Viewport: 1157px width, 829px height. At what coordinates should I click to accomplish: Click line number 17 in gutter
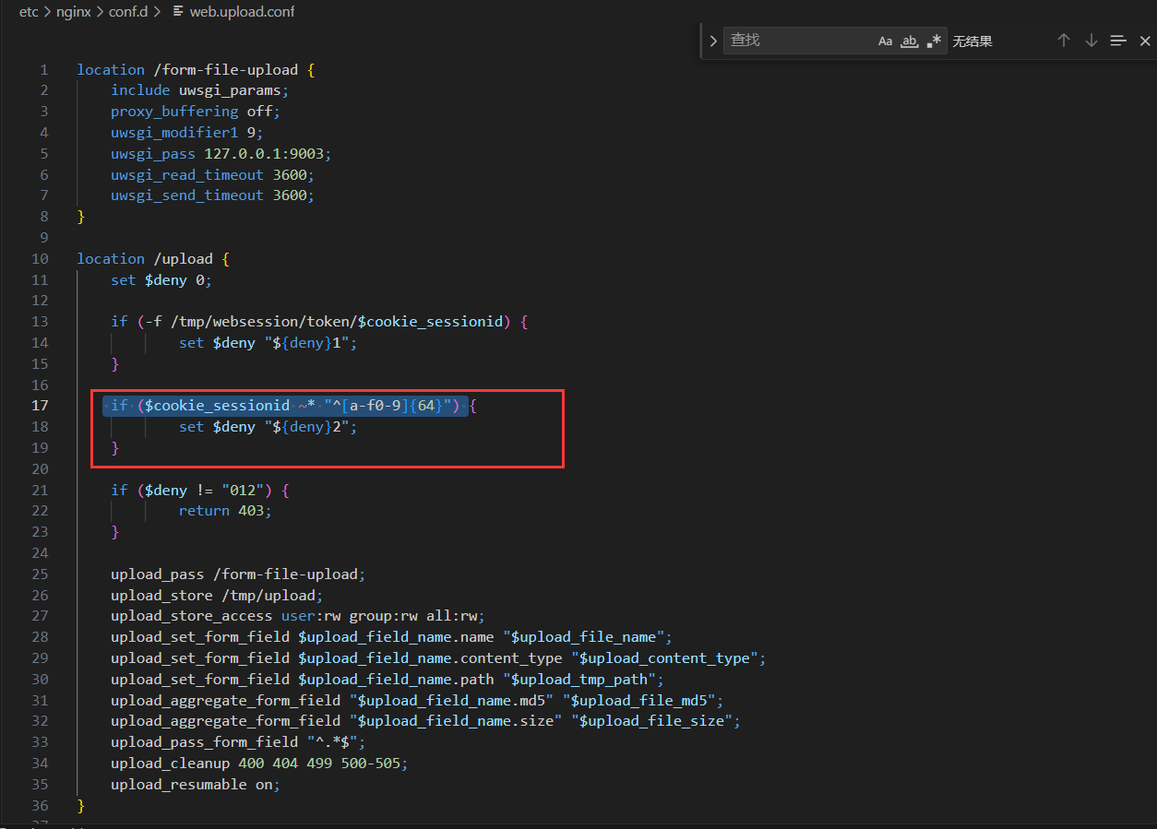tap(40, 406)
